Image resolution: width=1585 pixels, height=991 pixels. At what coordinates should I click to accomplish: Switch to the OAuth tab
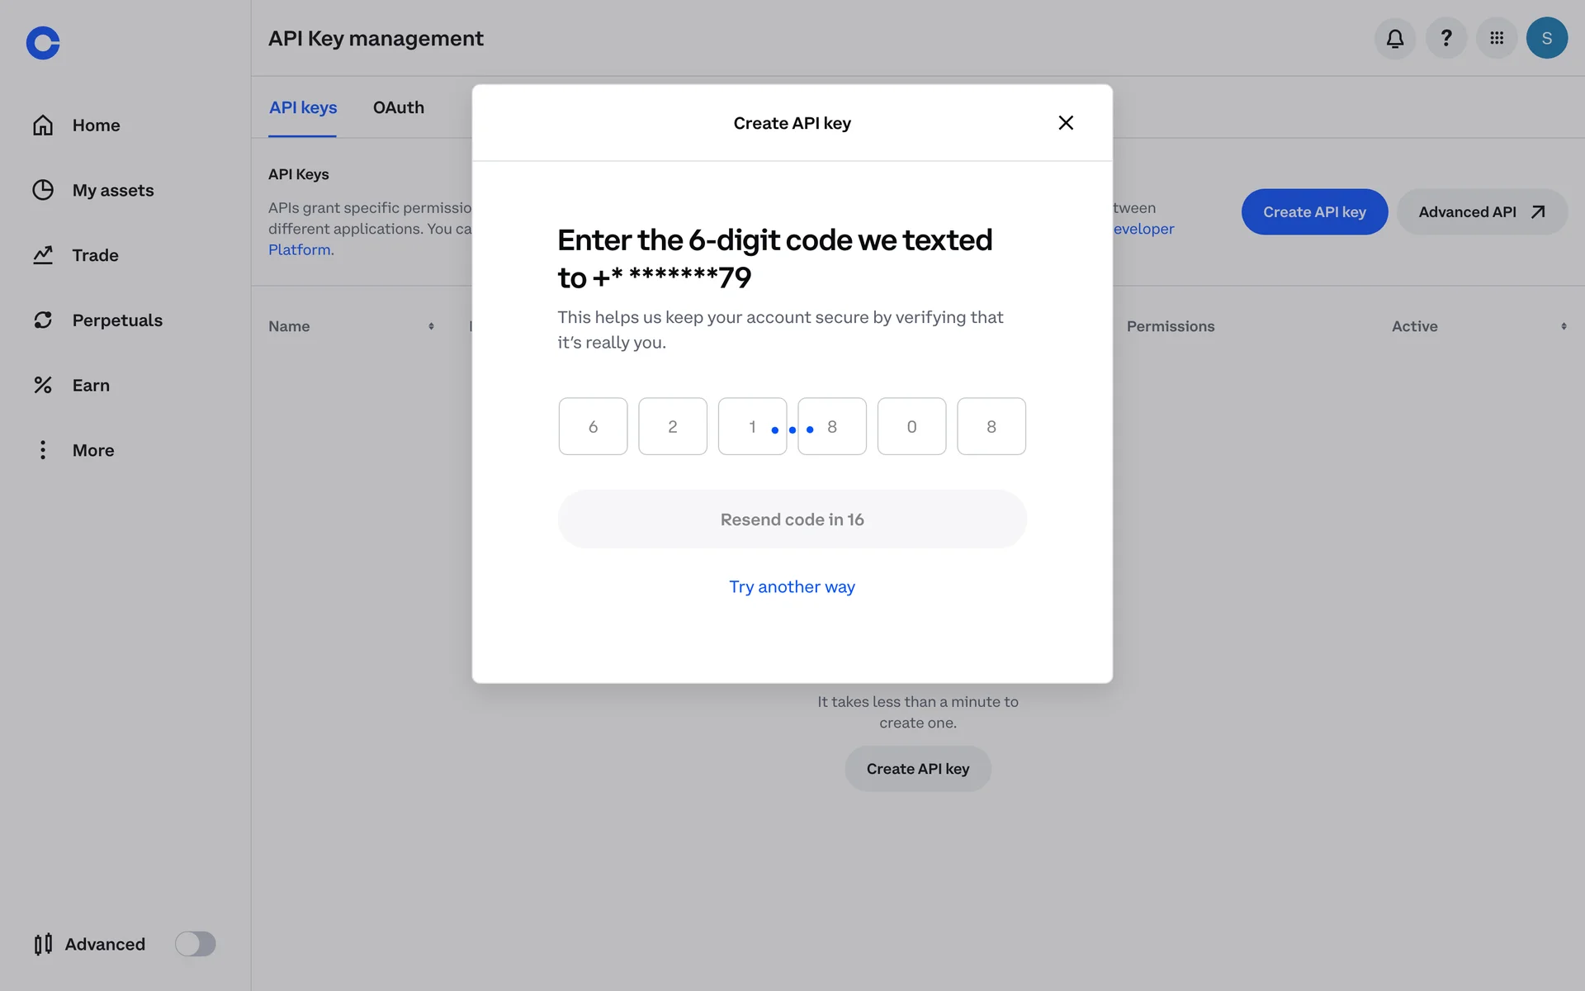pyautogui.click(x=398, y=107)
